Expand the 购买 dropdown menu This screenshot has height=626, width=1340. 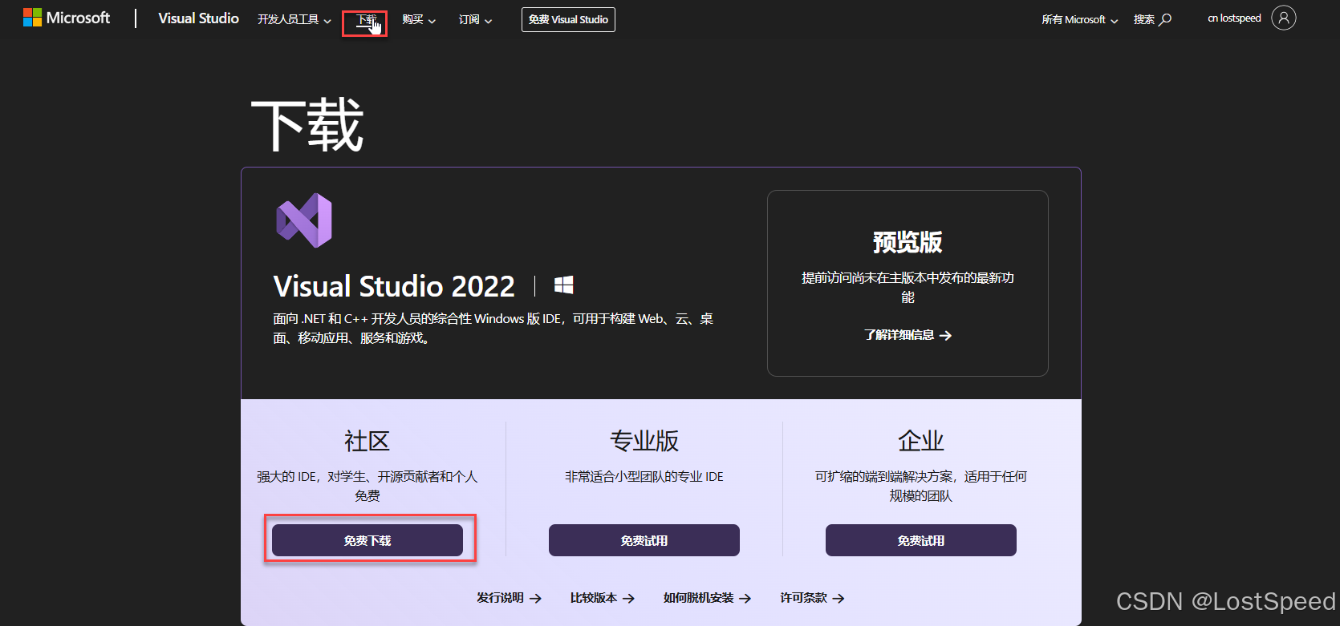[419, 19]
